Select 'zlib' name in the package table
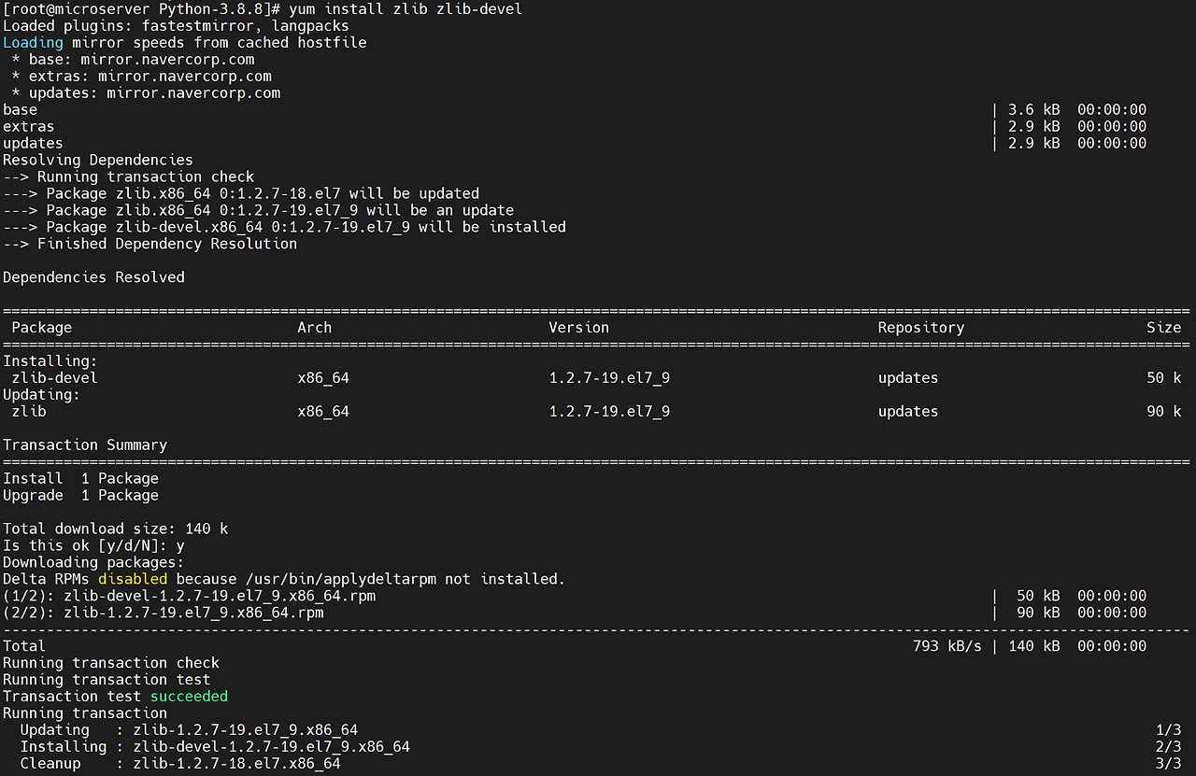The width and height of the screenshot is (1196, 776). (x=28, y=412)
